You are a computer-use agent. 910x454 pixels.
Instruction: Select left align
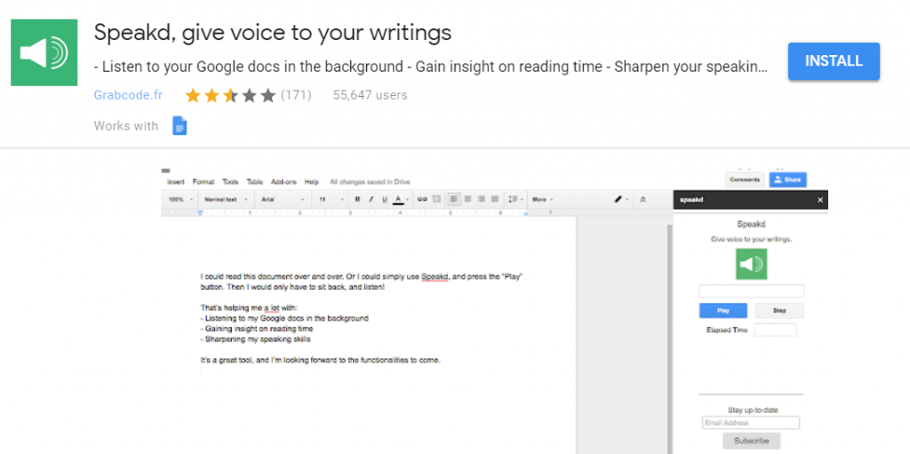click(x=454, y=199)
